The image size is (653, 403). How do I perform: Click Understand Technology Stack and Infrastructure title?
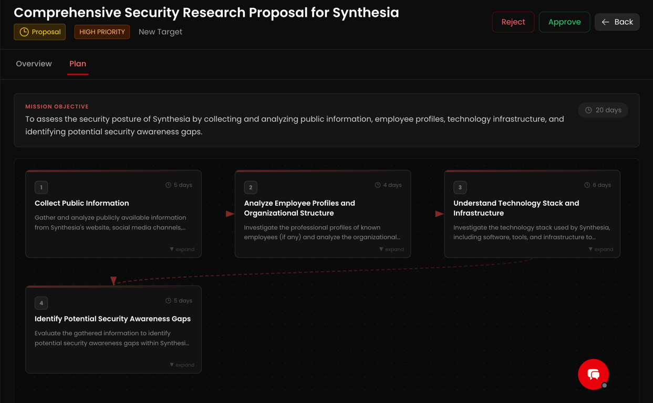coord(516,208)
